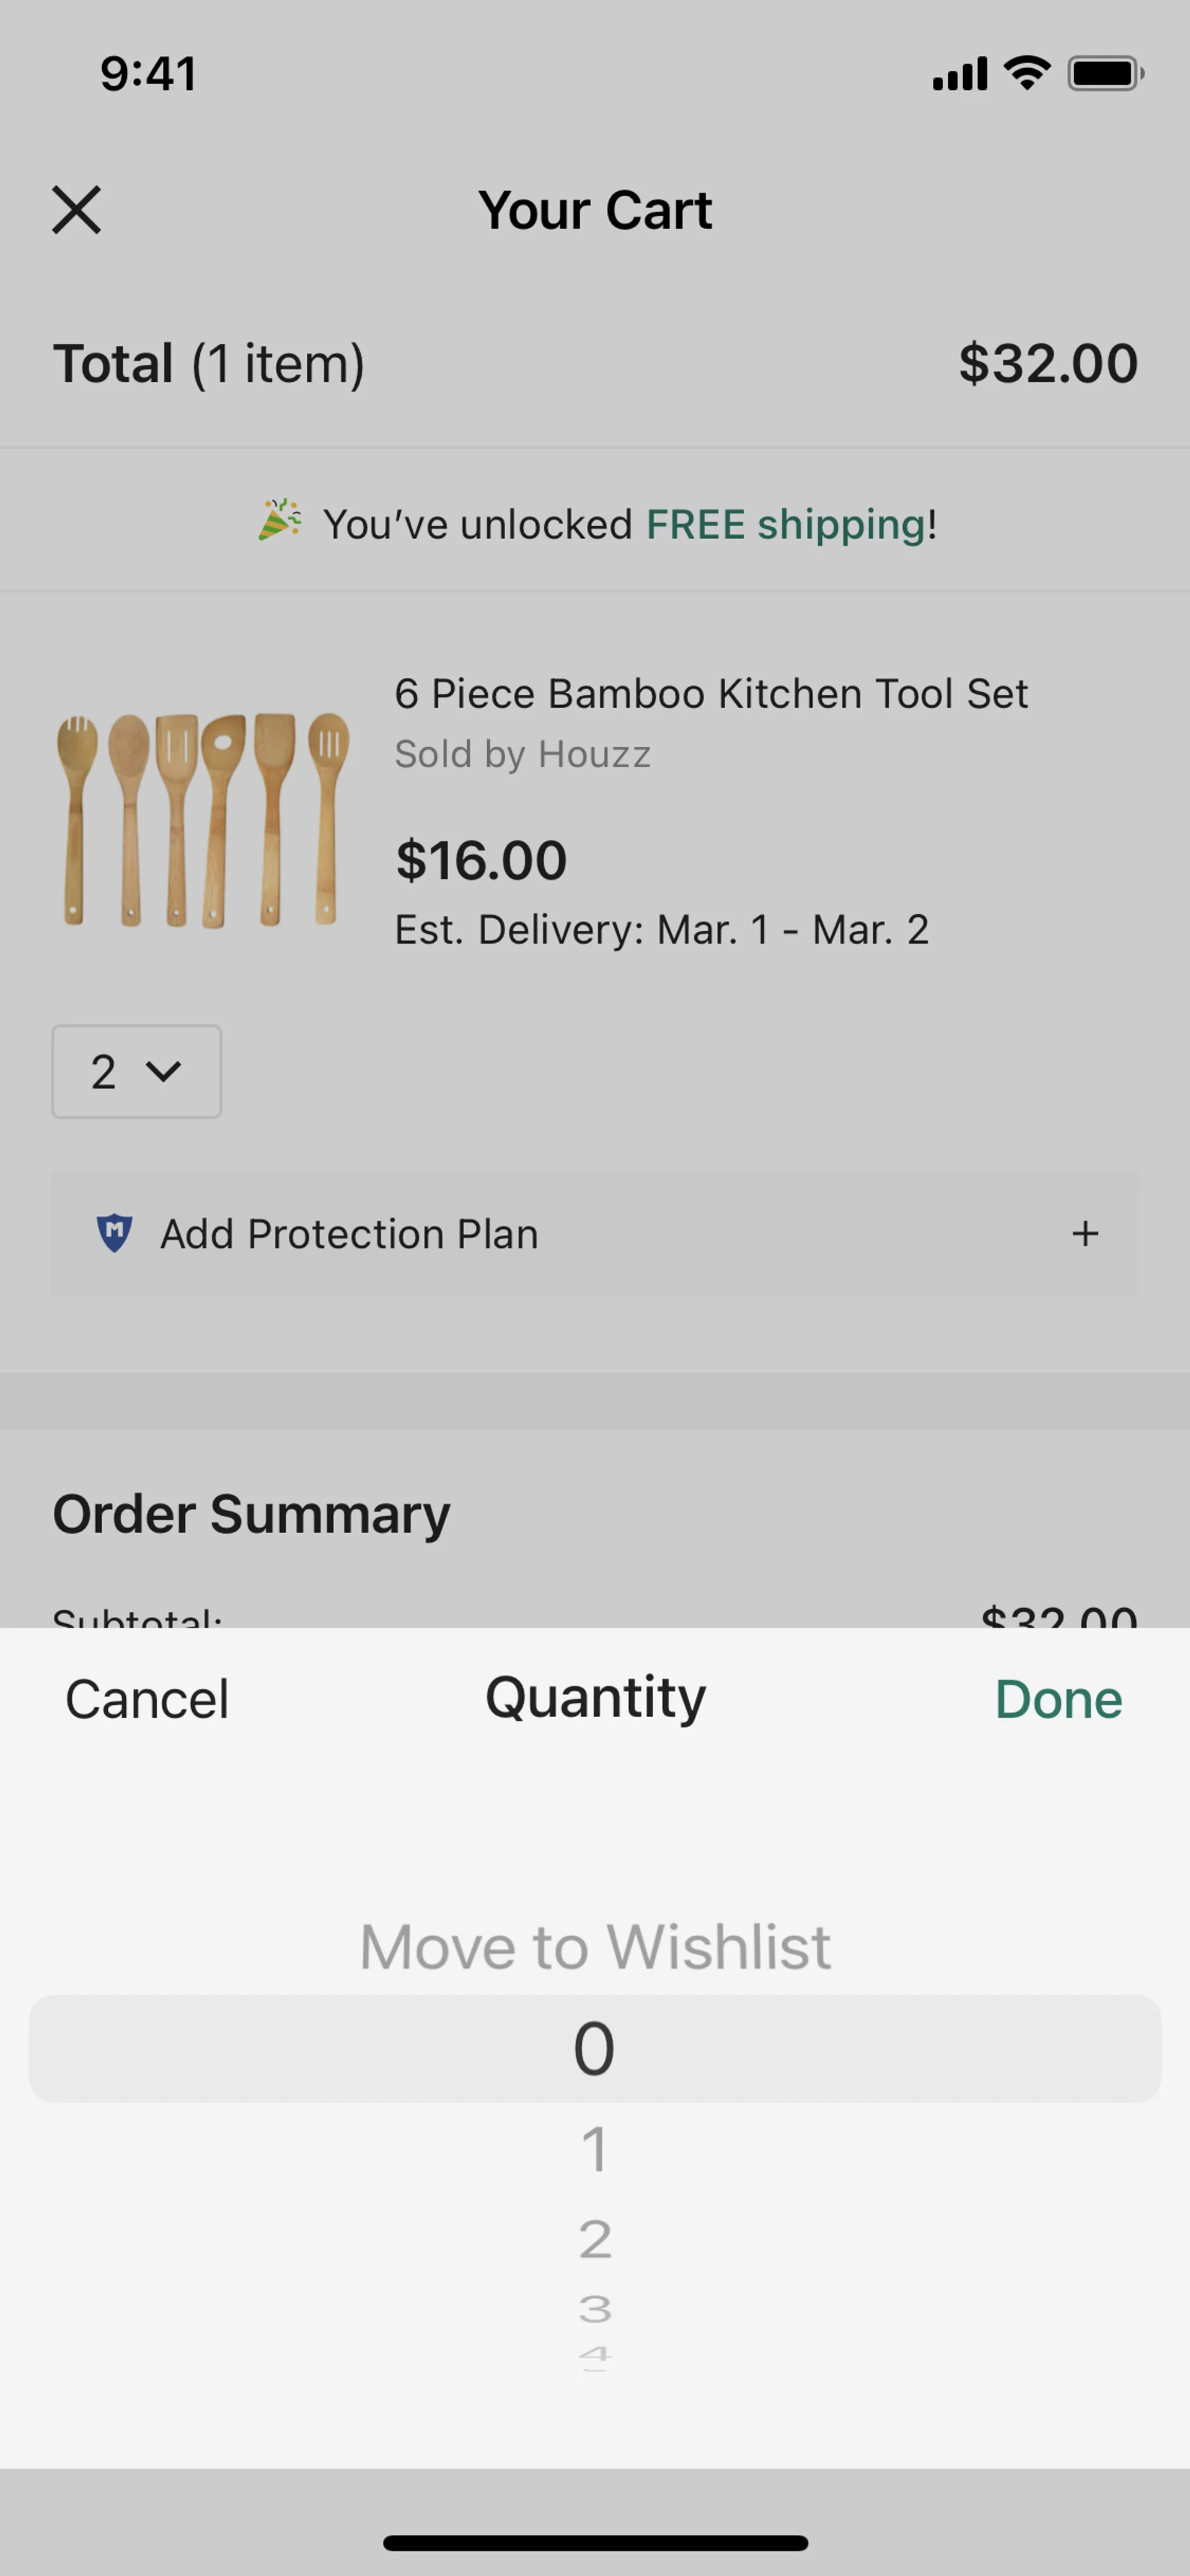Close the cart with the X icon

click(76, 210)
